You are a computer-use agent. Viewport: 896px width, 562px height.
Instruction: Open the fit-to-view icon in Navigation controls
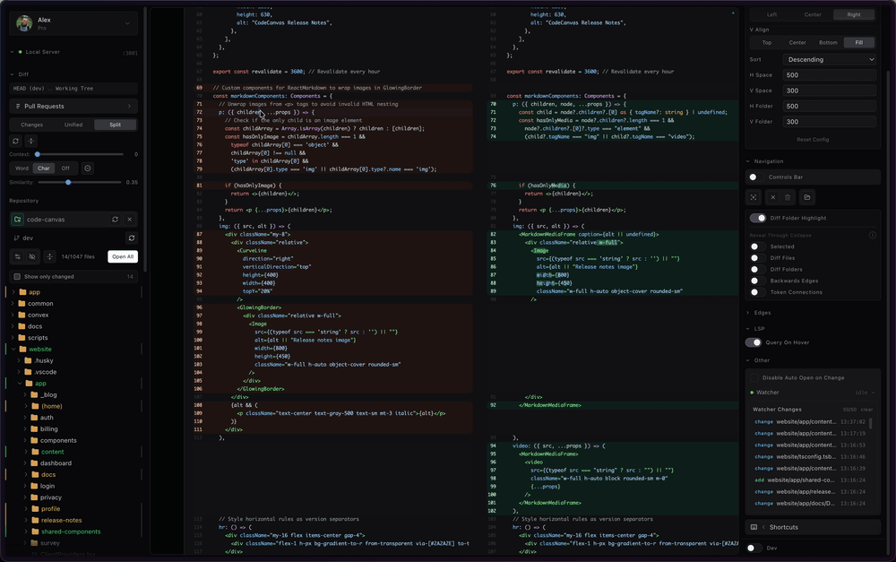coord(754,196)
